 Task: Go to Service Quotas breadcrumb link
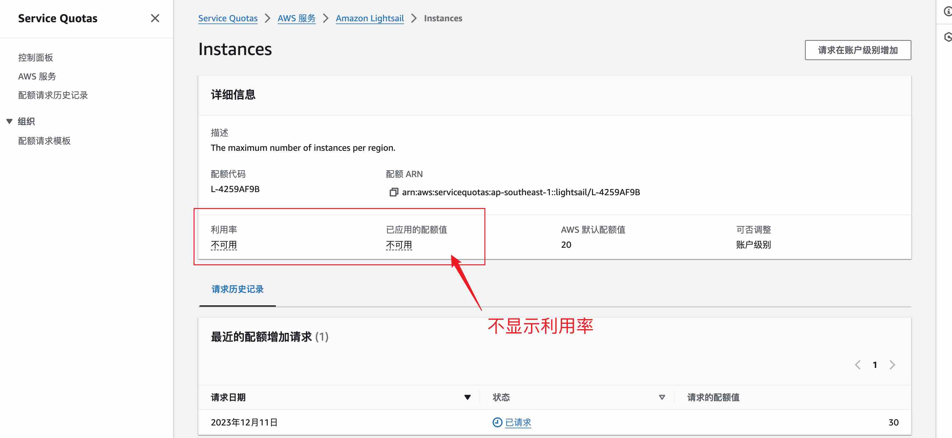tap(228, 18)
